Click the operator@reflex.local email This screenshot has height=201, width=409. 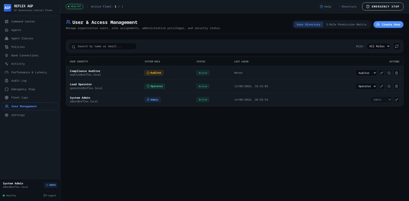[86, 88]
